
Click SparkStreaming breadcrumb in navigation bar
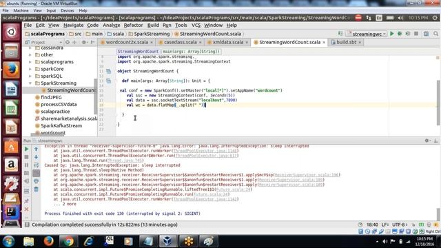[152, 34]
